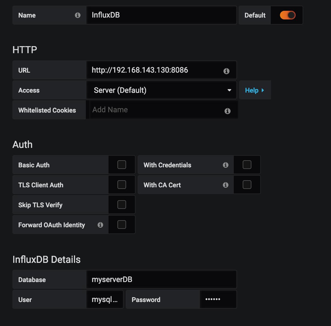The height and width of the screenshot is (326, 331).
Task: Open the Access mode dropdown
Action: (161, 90)
